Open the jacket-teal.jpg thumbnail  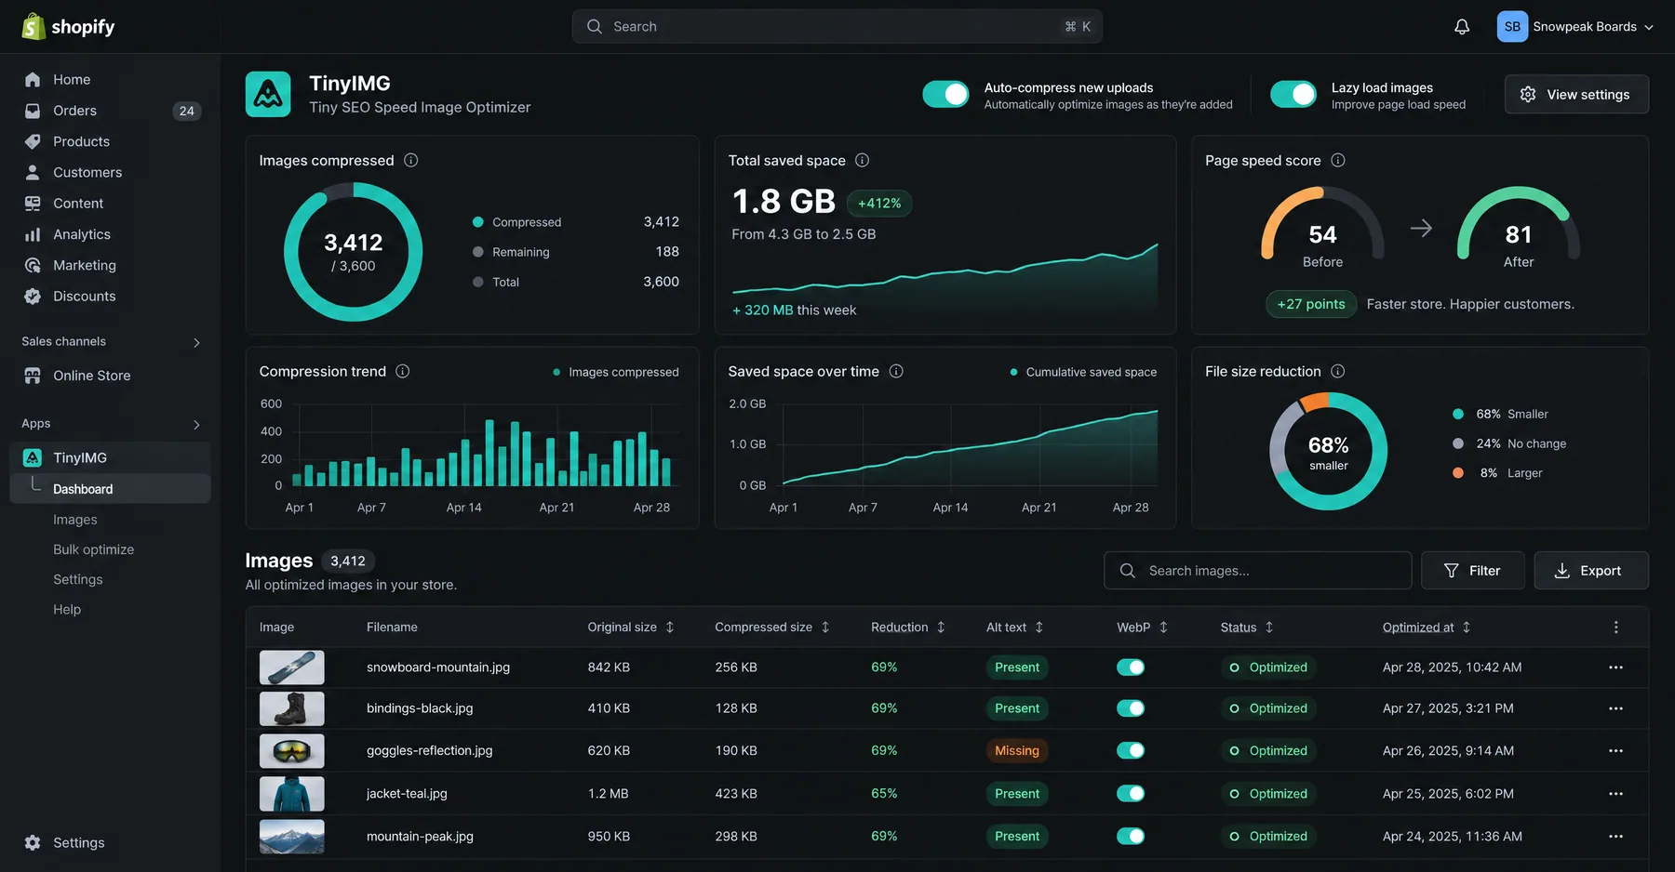point(292,794)
